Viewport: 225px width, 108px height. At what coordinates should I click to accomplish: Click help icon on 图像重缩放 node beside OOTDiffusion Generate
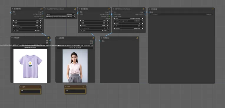pos(109,9)
